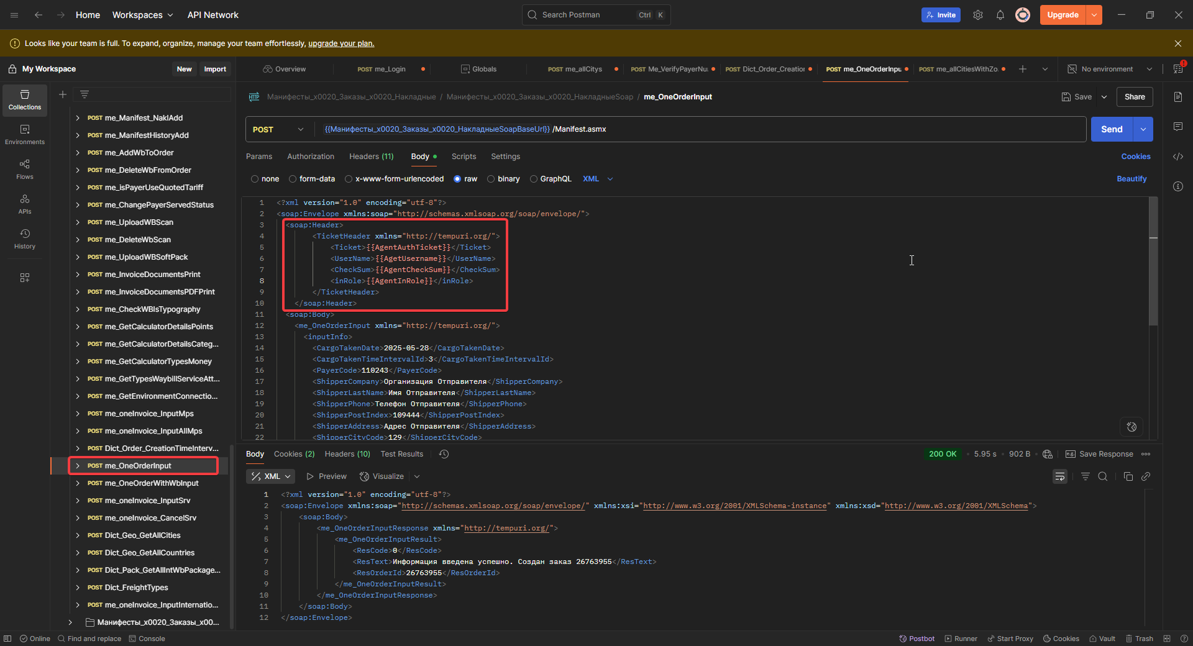Click the filter icon in collections sidebar
Image resolution: width=1193 pixels, height=646 pixels.
coord(85,94)
